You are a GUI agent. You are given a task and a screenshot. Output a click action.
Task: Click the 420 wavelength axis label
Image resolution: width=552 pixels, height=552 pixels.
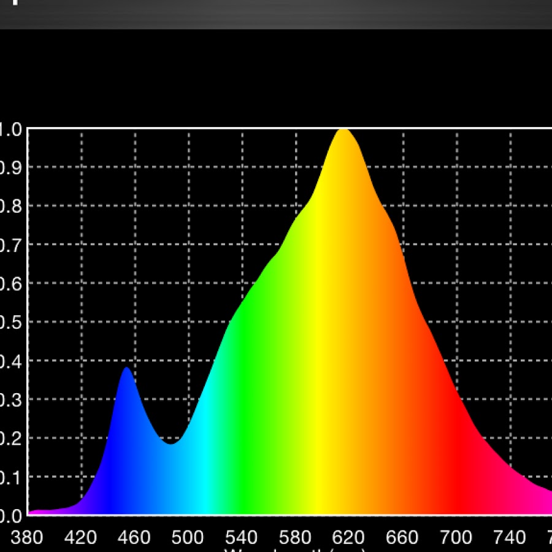tap(80, 537)
